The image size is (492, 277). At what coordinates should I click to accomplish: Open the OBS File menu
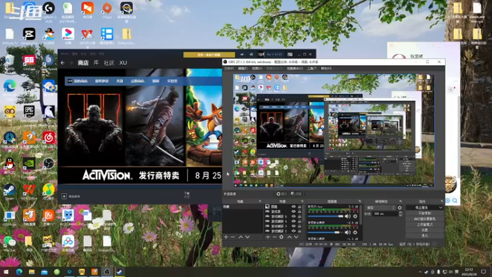(229, 68)
